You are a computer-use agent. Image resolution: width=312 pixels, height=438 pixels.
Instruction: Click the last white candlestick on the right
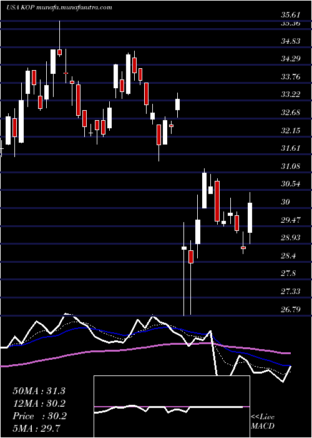(250, 218)
